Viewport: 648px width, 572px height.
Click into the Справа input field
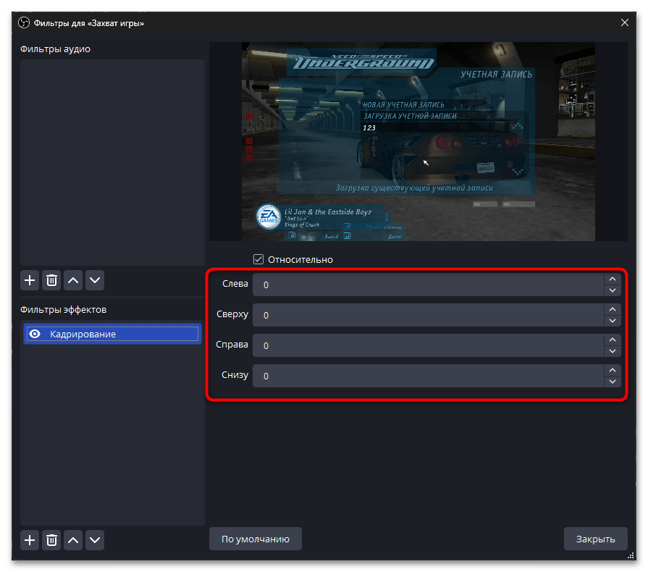tap(428, 345)
